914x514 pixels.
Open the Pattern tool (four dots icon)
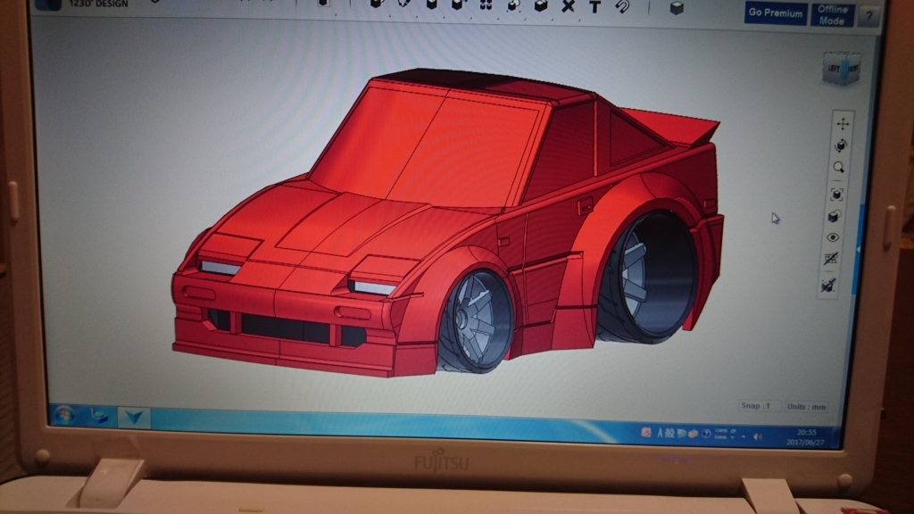pyautogui.click(x=486, y=6)
